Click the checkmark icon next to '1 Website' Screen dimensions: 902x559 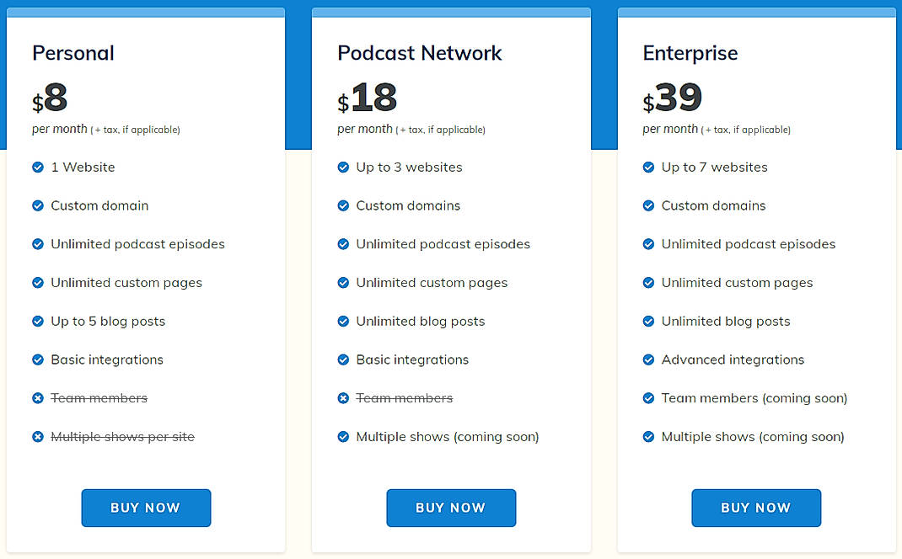pos(38,167)
